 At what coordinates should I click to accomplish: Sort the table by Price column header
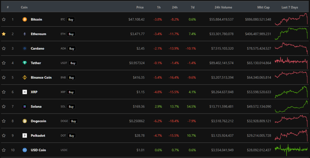[x=140, y=7]
